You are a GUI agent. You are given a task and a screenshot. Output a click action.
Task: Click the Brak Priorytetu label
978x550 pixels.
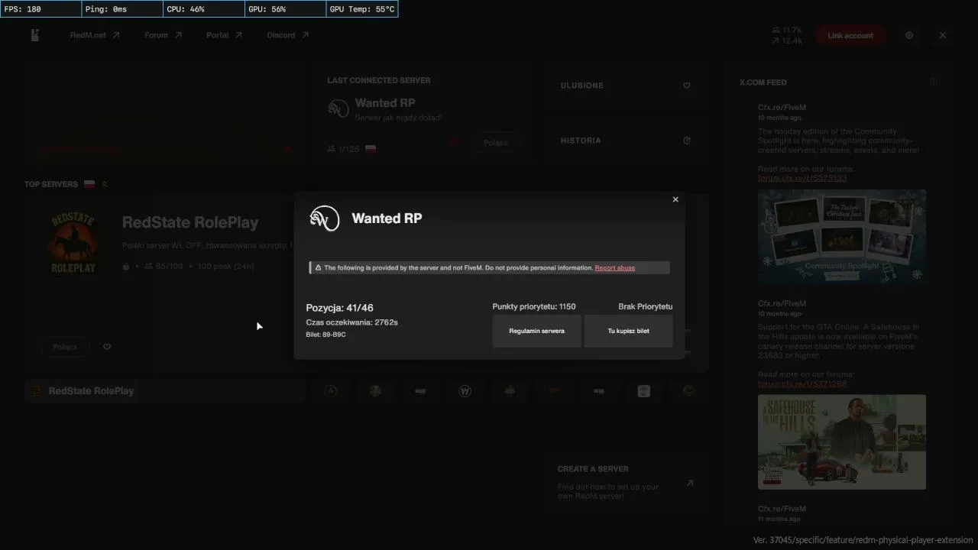click(646, 307)
